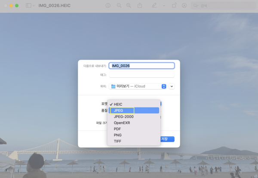Image resolution: width=258 pixels, height=178 pixels.
Task: Click the tags input field
Action: pyautogui.click(x=141, y=75)
